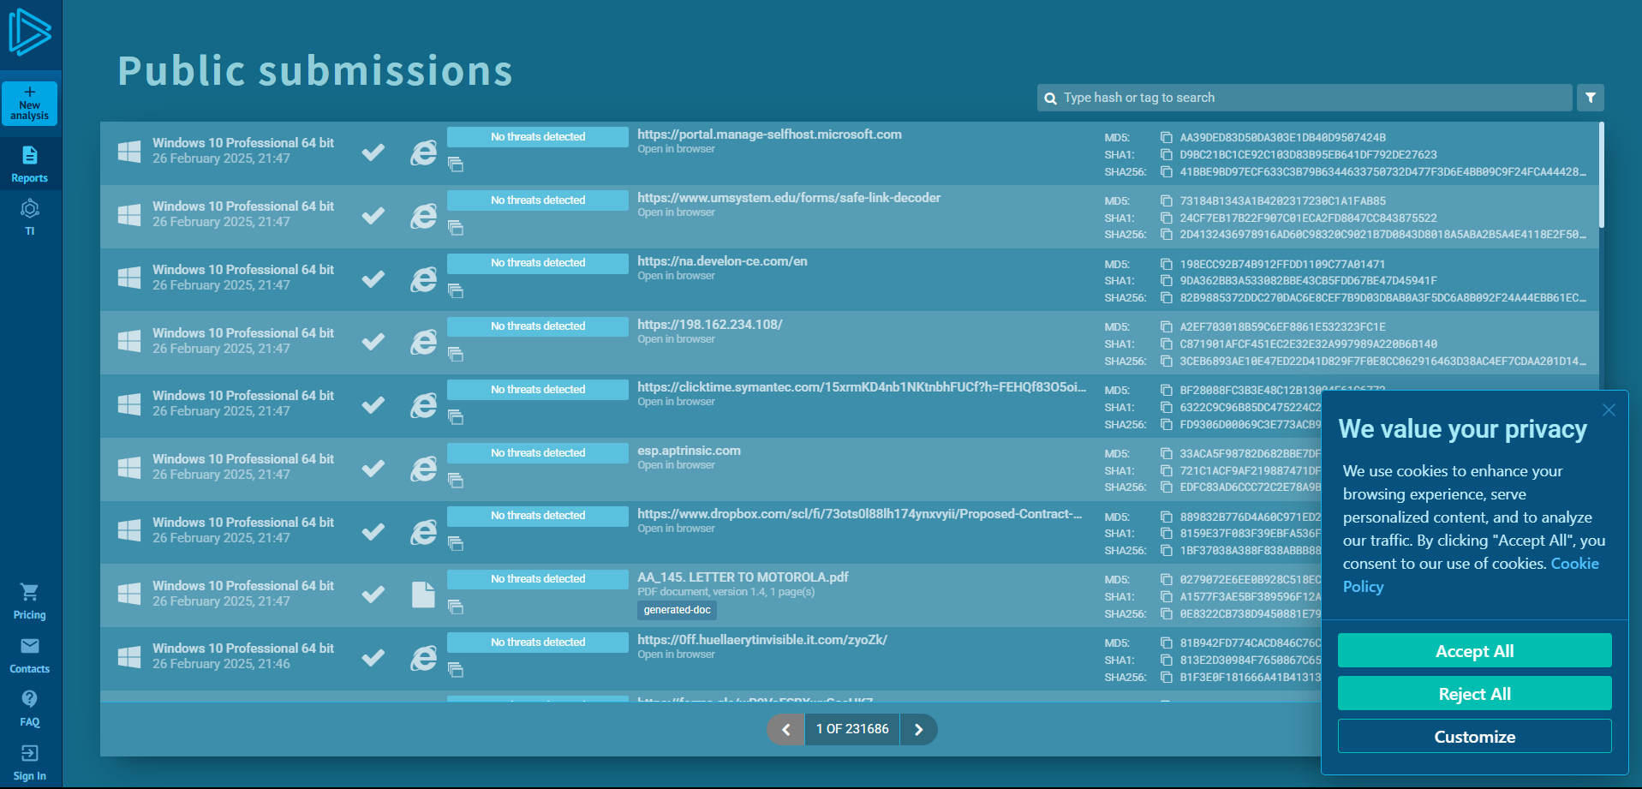This screenshot has height=789, width=1642.
Task: Open Contacts envelope icon
Action: point(30,655)
